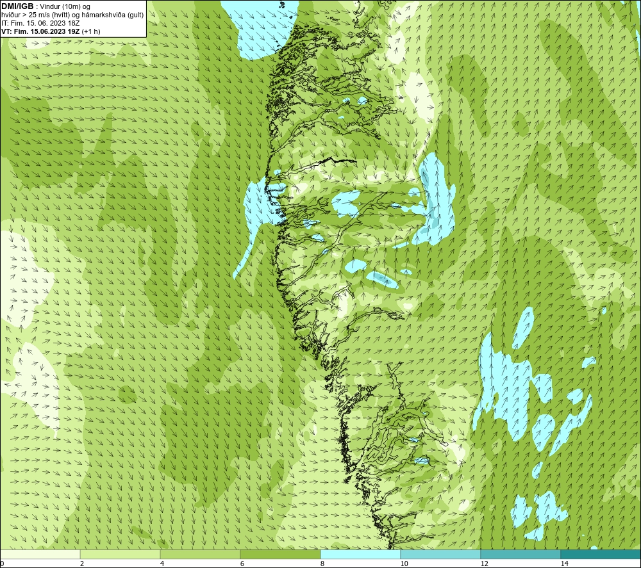Viewport: 641px width, 568px height.
Task: Click the scale label '14'
Action: (564, 564)
